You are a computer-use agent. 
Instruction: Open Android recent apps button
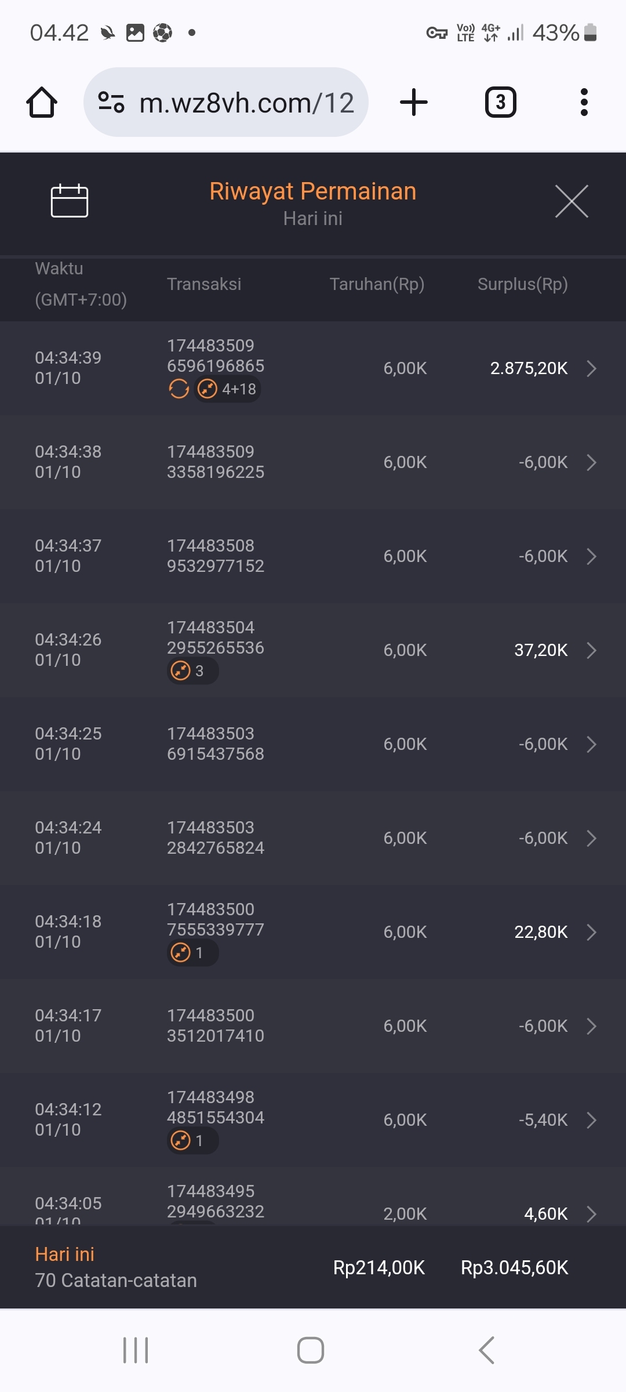click(136, 1350)
